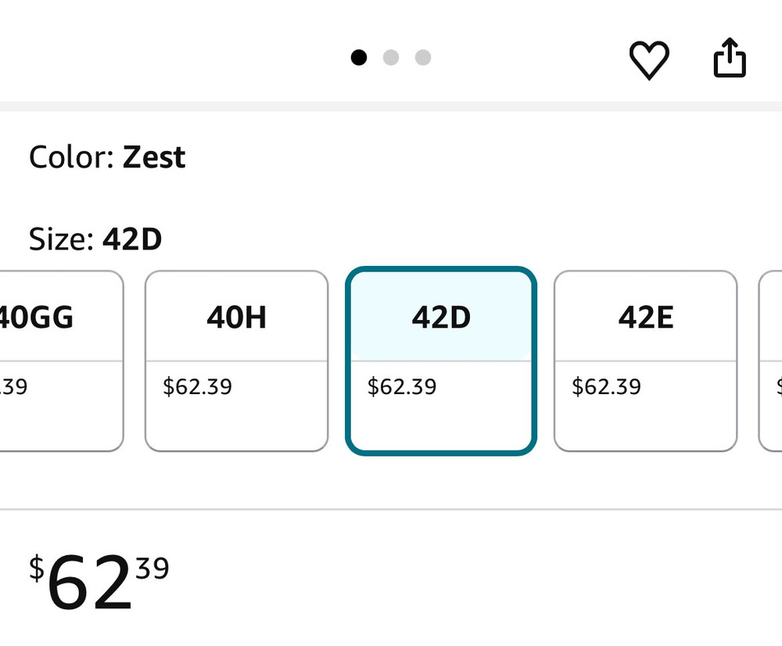Viewport: 782px width, 646px height.
Task: Click the Size: 42D label
Action: click(95, 239)
